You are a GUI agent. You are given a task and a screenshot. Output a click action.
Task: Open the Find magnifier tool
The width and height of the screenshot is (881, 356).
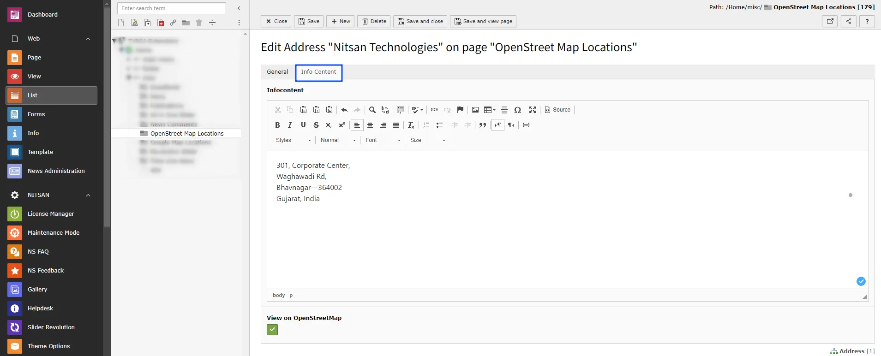372,110
